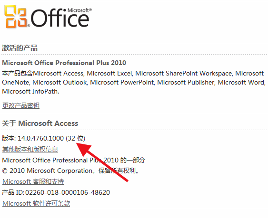Open Microsoft 客服和支持 link
This screenshot has width=268, height=218.
[x=33, y=181]
